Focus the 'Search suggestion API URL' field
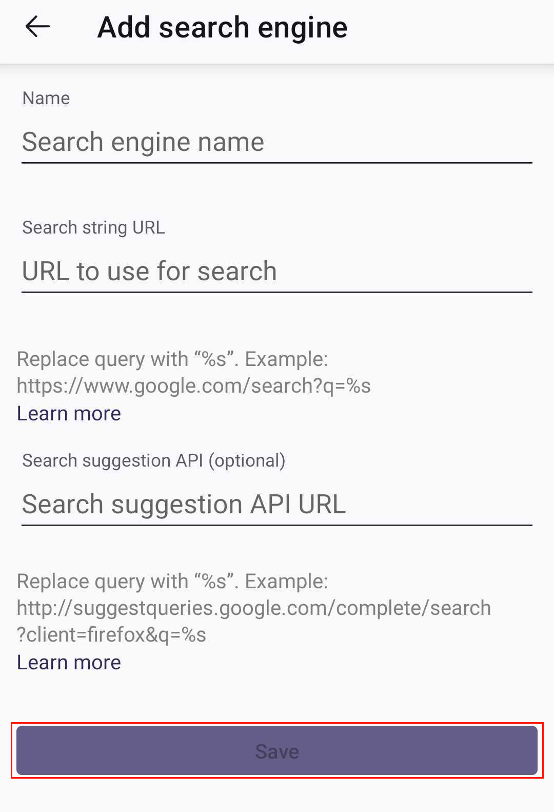The image size is (554, 812). 276,504
